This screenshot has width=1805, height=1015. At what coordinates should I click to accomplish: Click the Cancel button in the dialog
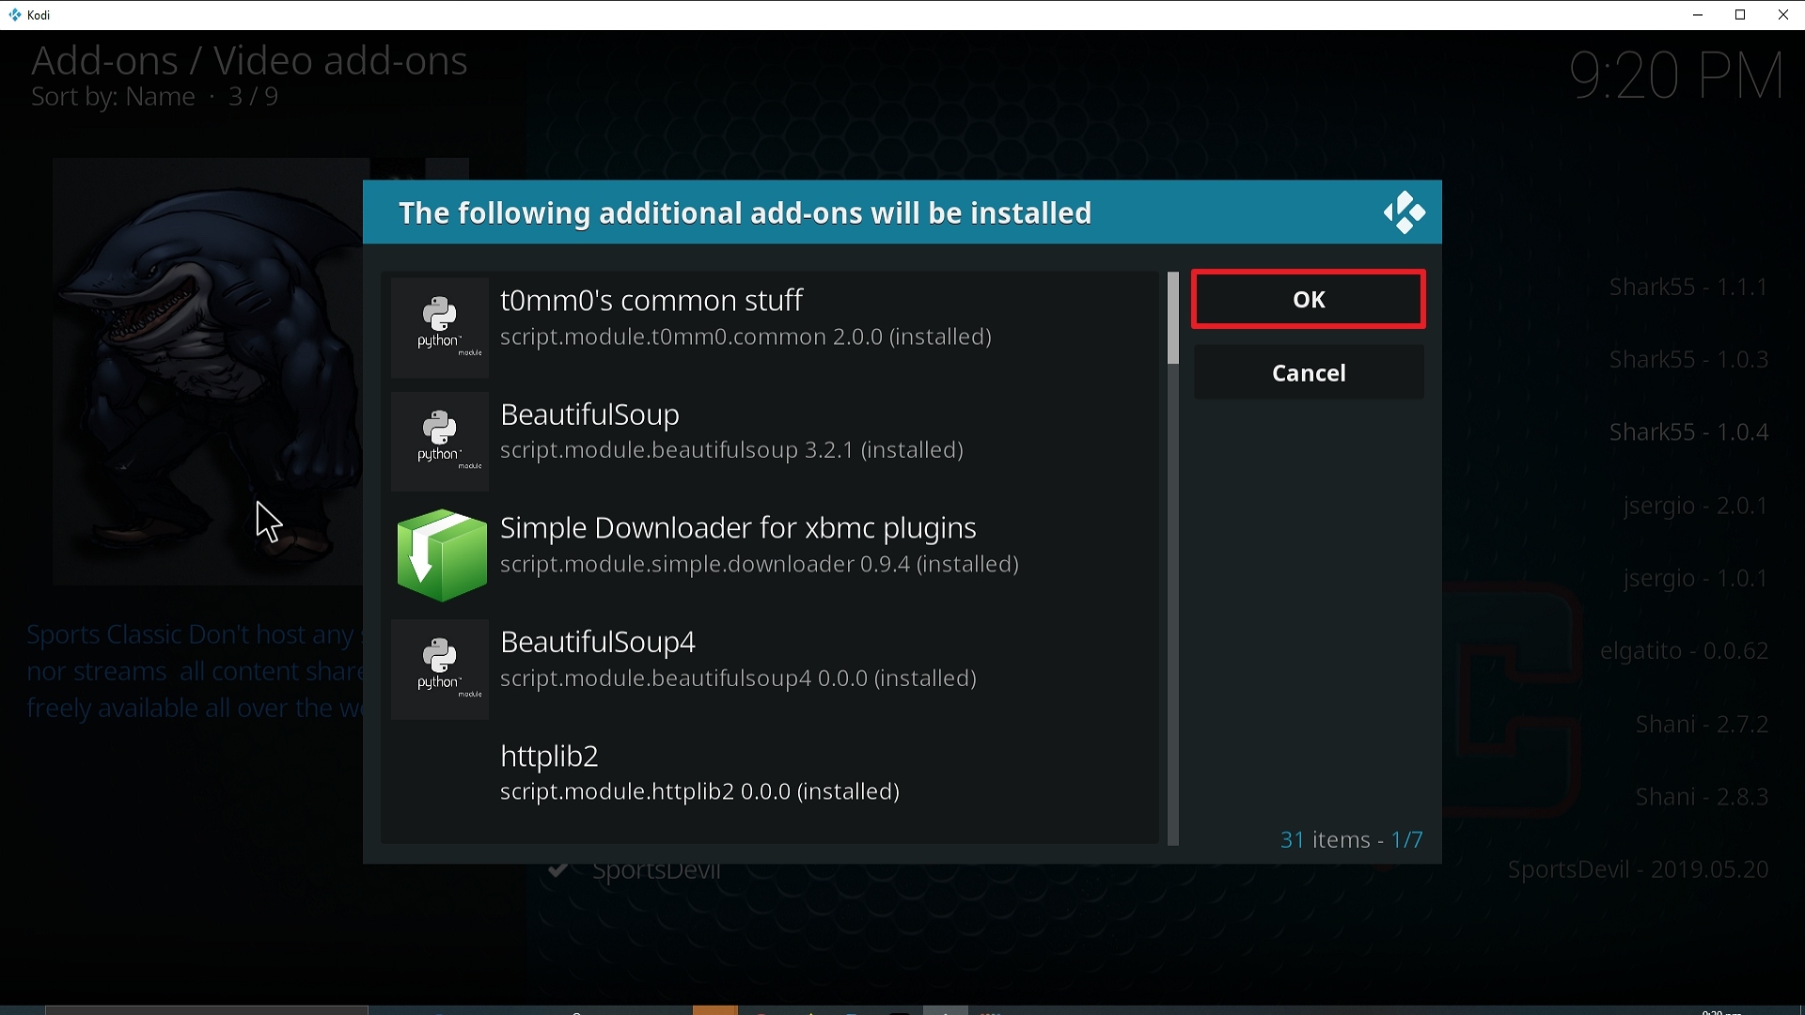tap(1308, 373)
